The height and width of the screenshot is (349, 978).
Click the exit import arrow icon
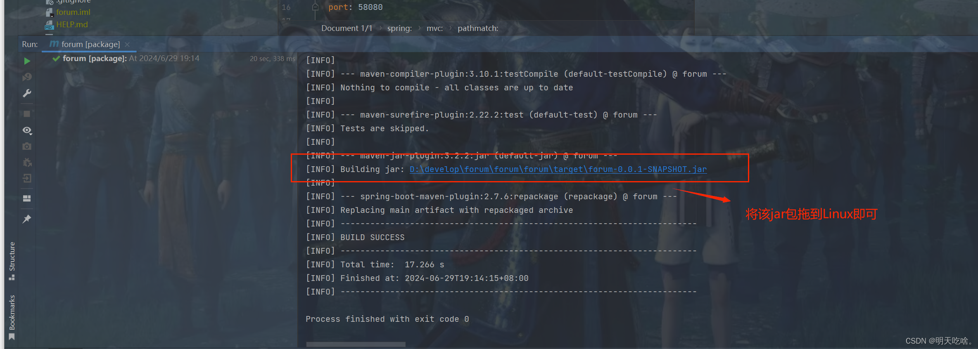(x=27, y=178)
